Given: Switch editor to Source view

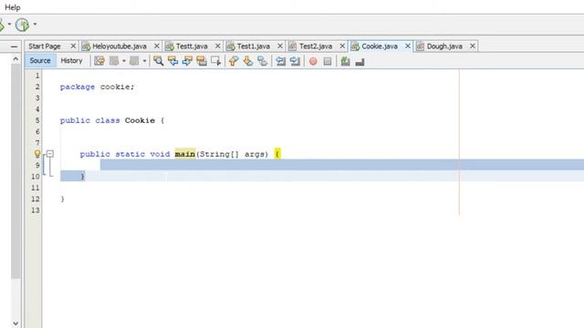Looking at the screenshot, I should pyautogui.click(x=40, y=61).
